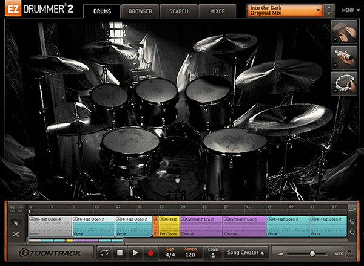The width and height of the screenshot is (364, 266).
Task: Select the scissors split tool
Action: [16, 234]
